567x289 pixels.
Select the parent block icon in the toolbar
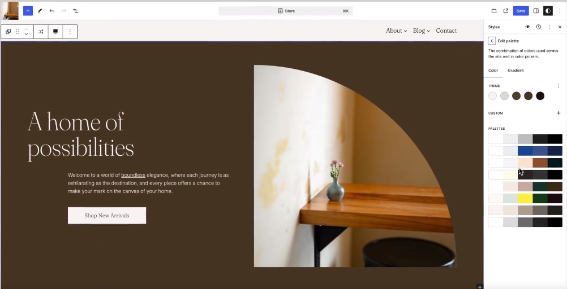[8, 32]
